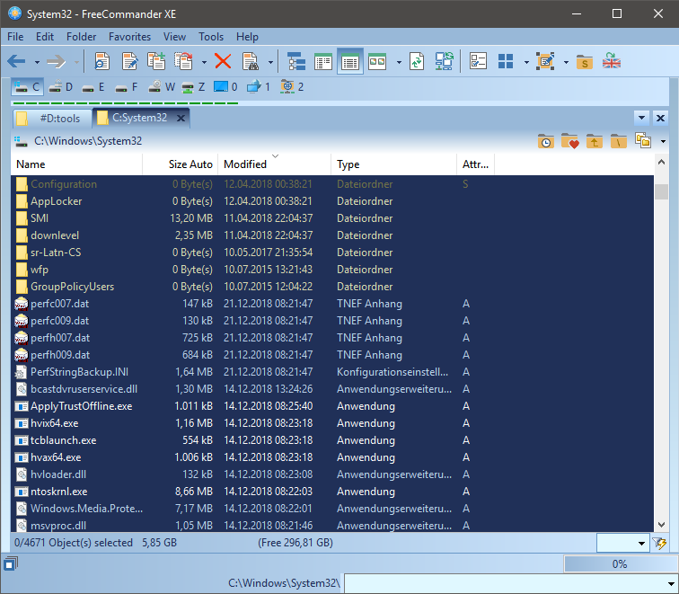Go back with the blue back arrow

(16, 61)
